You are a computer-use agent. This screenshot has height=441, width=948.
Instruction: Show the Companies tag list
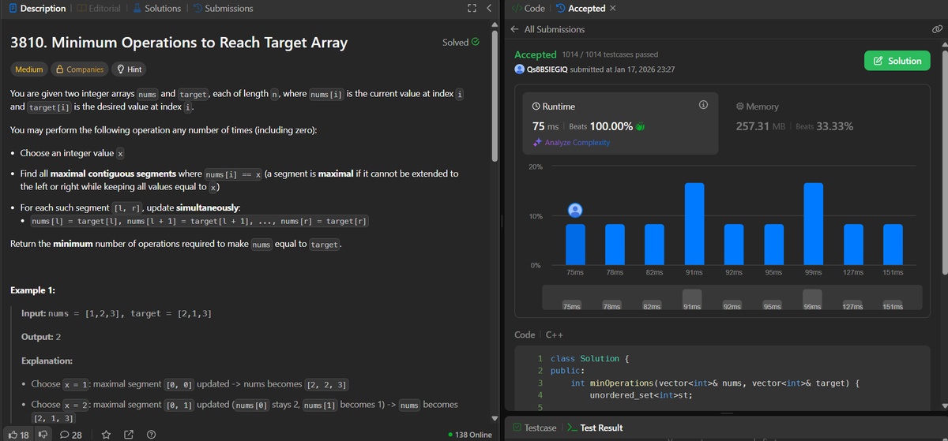pos(79,69)
